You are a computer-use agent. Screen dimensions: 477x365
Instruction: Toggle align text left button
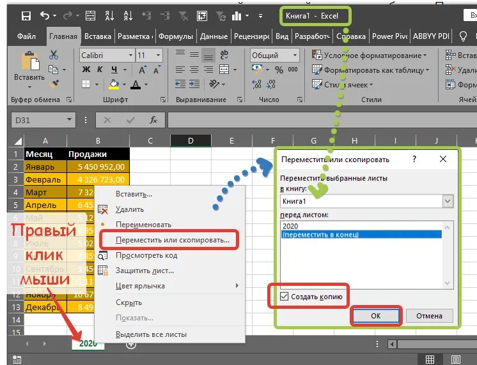[x=180, y=70]
